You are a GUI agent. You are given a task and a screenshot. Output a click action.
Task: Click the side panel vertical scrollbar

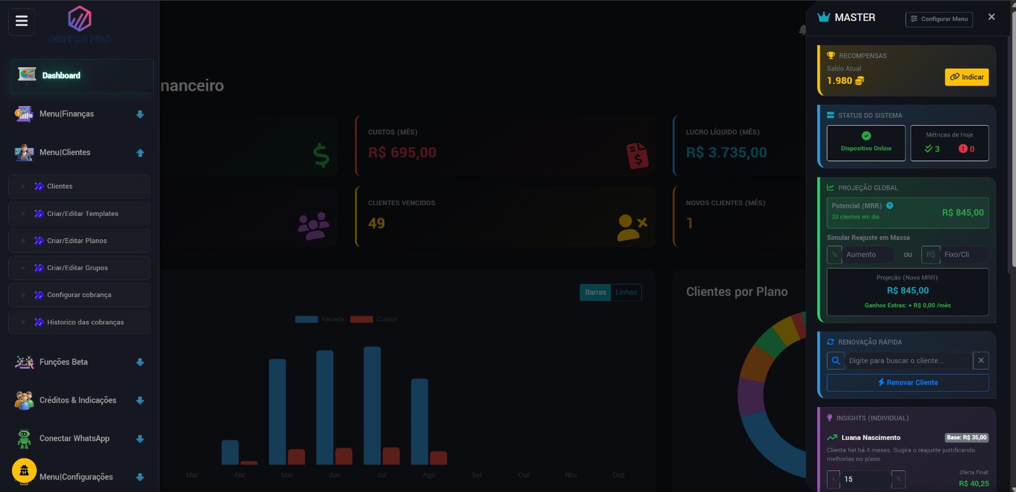click(1010, 154)
